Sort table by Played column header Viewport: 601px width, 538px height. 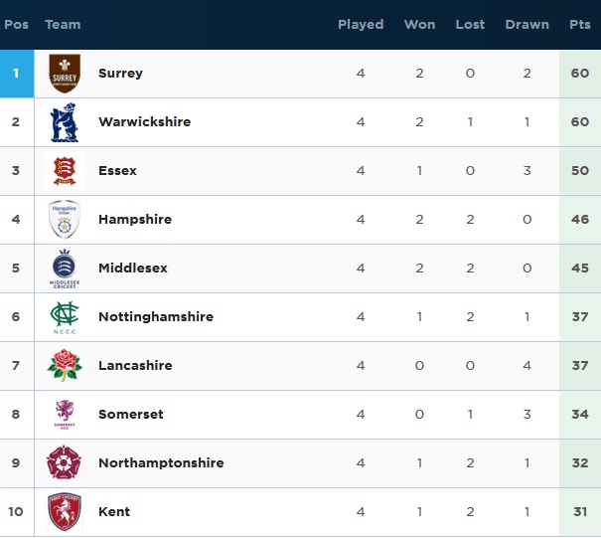coord(361,25)
